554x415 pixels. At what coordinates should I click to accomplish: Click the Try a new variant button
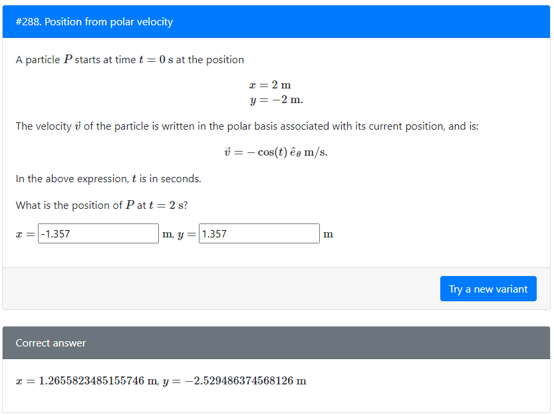(x=488, y=289)
